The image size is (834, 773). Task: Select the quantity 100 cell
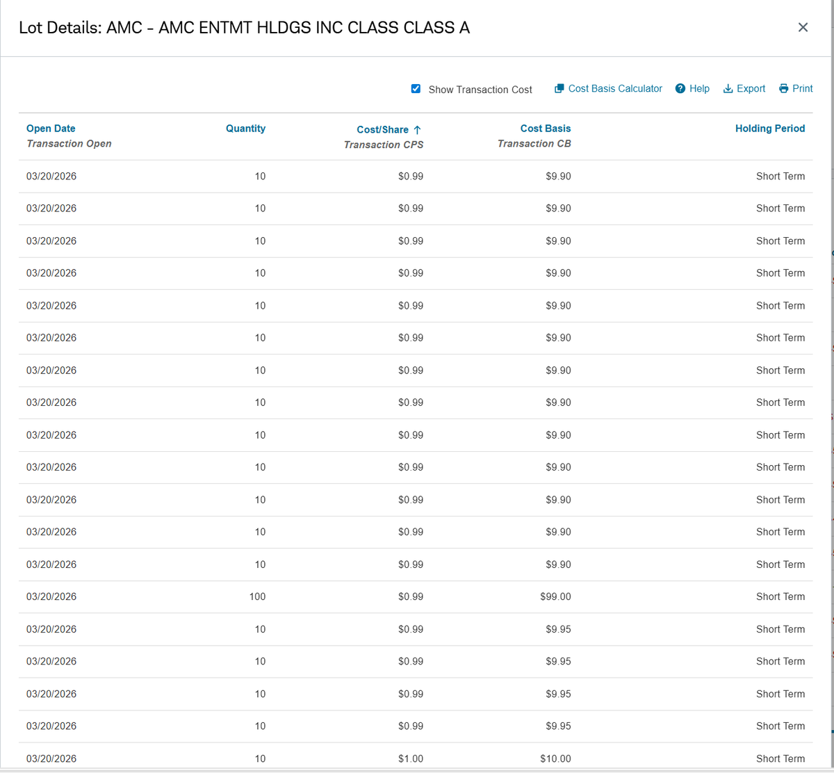tap(257, 596)
